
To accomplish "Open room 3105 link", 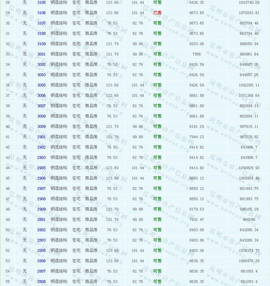I will pyautogui.click(x=41, y=2).
